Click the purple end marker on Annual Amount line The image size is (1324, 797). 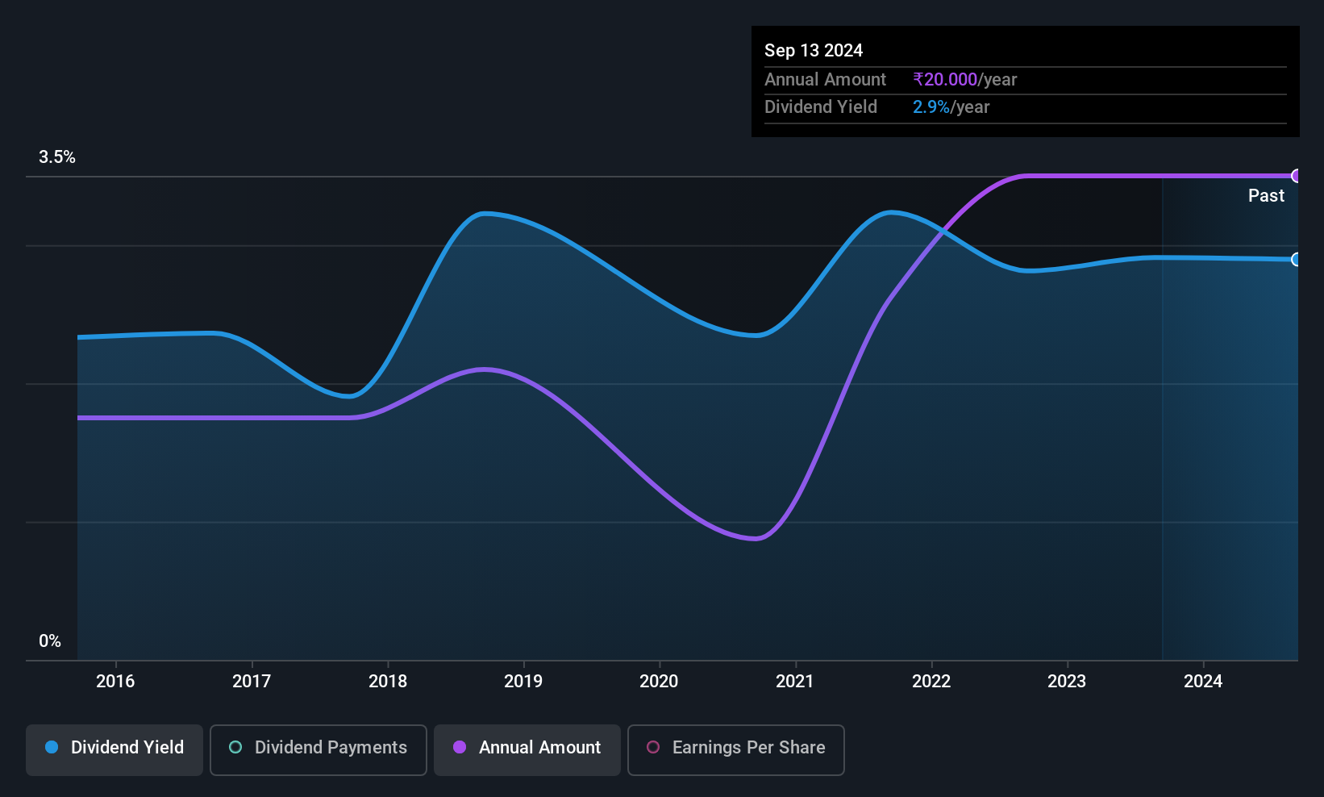point(1297,176)
